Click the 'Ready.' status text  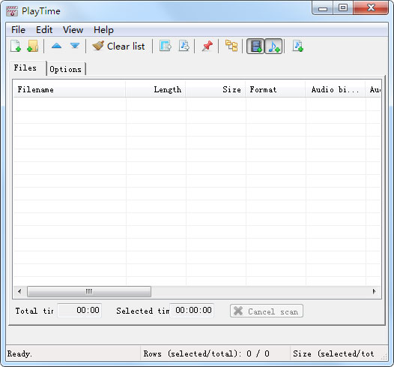tap(19, 353)
